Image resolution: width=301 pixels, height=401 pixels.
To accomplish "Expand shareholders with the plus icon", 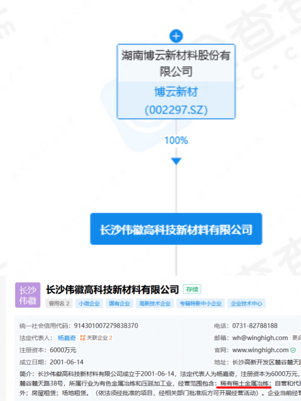I will (x=176, y=36).
